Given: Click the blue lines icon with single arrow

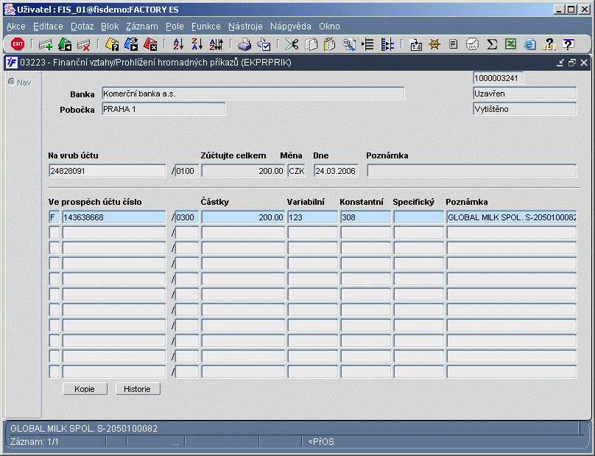Looking at the screenshot, I should coord(367,45).
